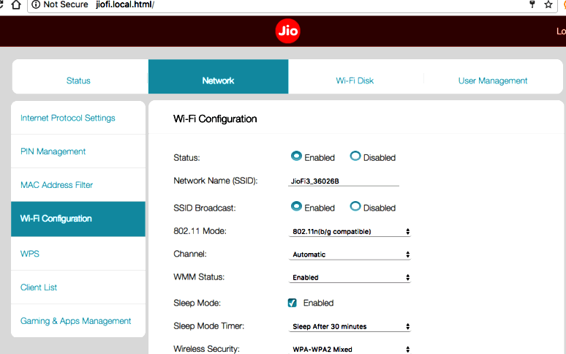The height and width of the screenshot is (354, 566).
Task: Open the WPS page
Action: point(78,254)
